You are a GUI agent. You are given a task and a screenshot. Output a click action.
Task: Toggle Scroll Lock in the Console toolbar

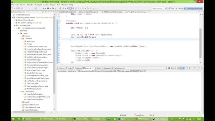point(178,68)
